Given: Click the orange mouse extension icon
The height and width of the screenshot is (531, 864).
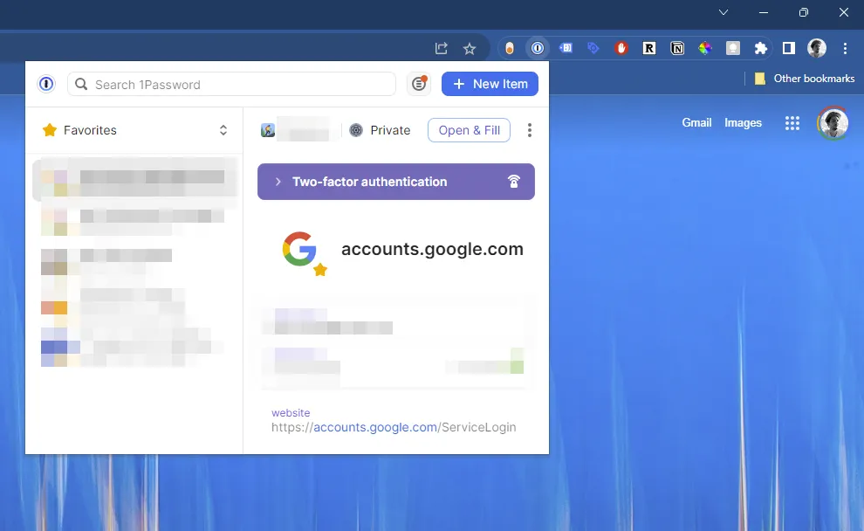Looking at the screenshot, I should 510,49.
